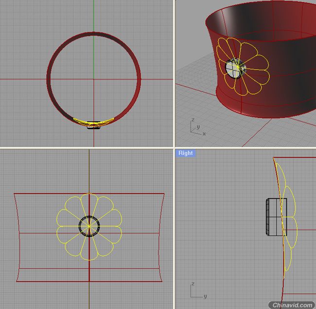Click the Right viewport title label
Image resolution: width=316 pixels, height=309 pixels.
coord(185,153)
